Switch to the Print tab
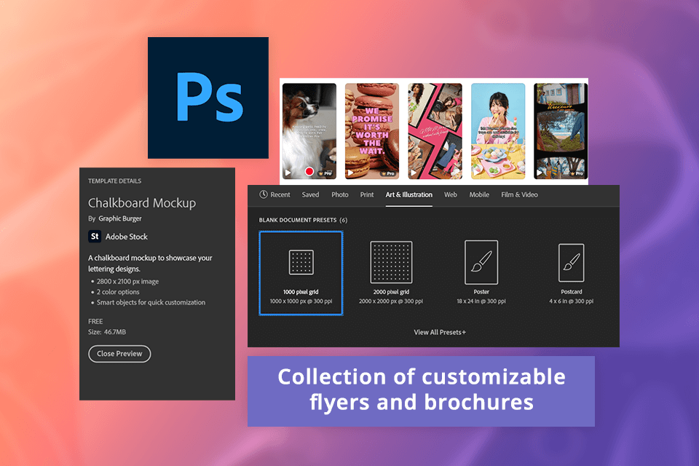This screenshot has height=466, width=699. [367, 194]
